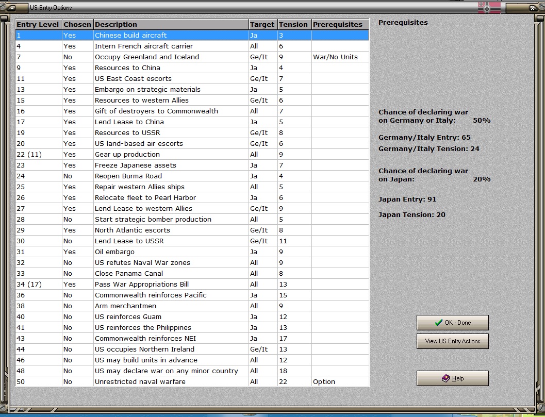
Task: Click the Target column header
Action: point(263,24)
